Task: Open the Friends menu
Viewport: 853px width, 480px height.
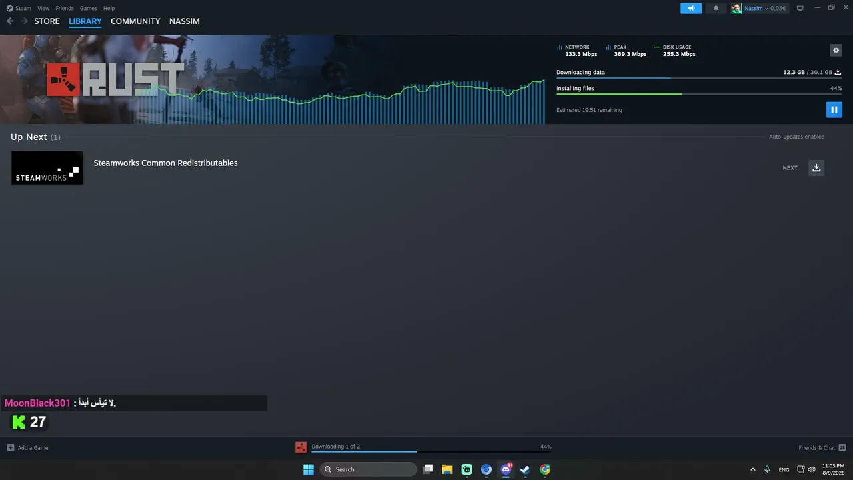Action: pos(65,8)
